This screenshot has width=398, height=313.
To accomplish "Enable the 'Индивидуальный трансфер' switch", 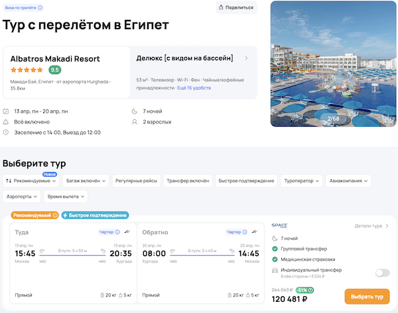I will pyautogui.click(x=382, y=273).
